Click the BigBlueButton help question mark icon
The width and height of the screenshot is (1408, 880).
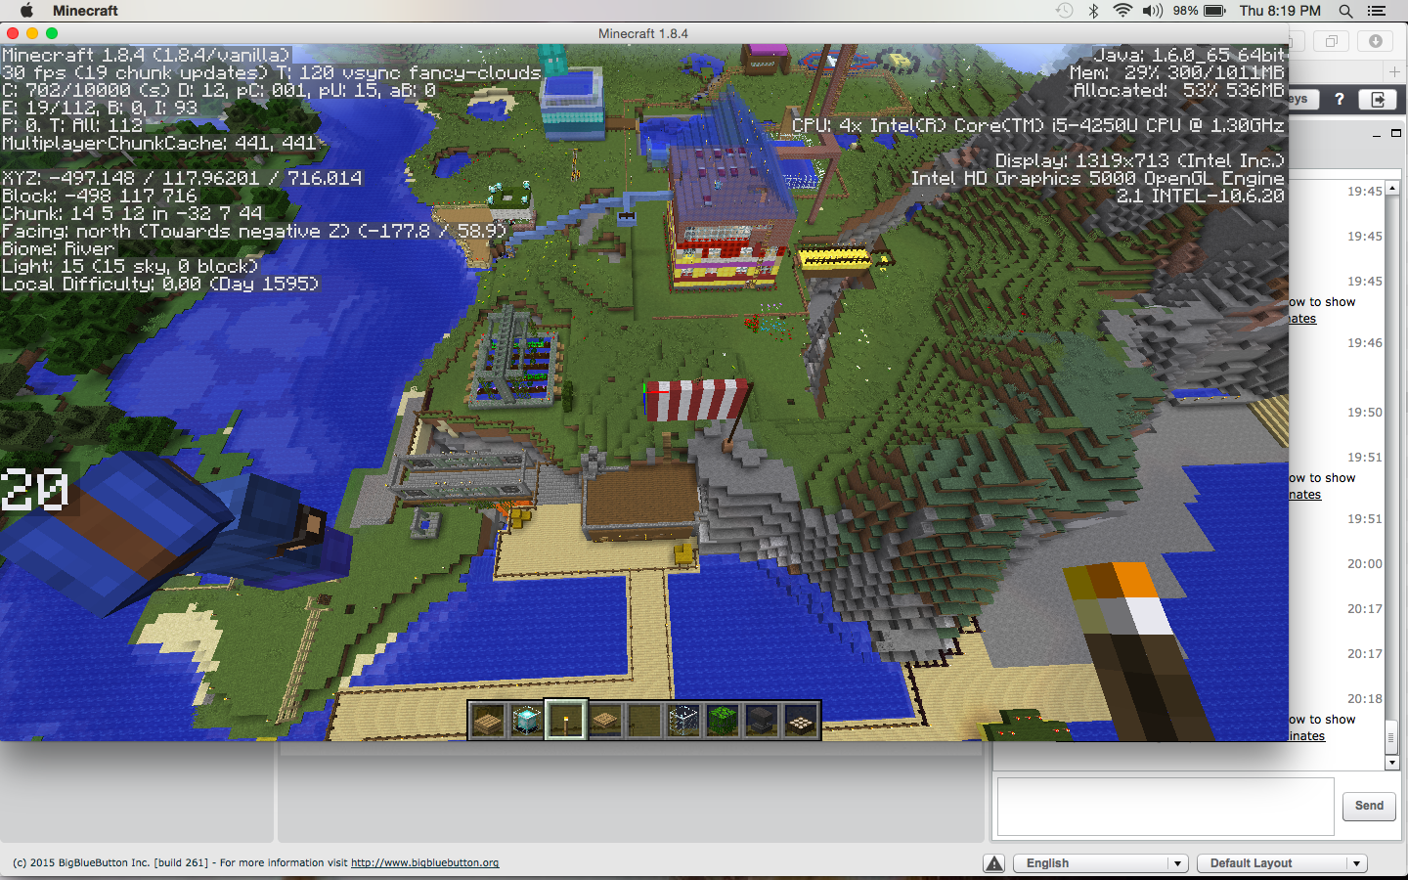1340,99
